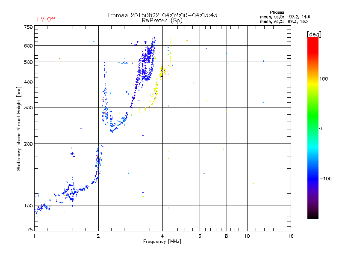The height and width of the screenshot is (257, 342).
Task: Click the 'Frequency [MHz]' axis label
Action: click(162, 242)
